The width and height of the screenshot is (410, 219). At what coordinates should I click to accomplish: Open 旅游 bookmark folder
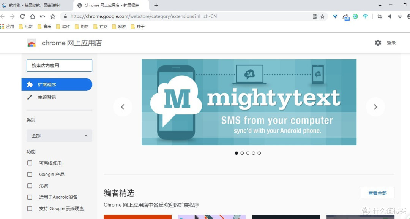click(x=119, y=27)
